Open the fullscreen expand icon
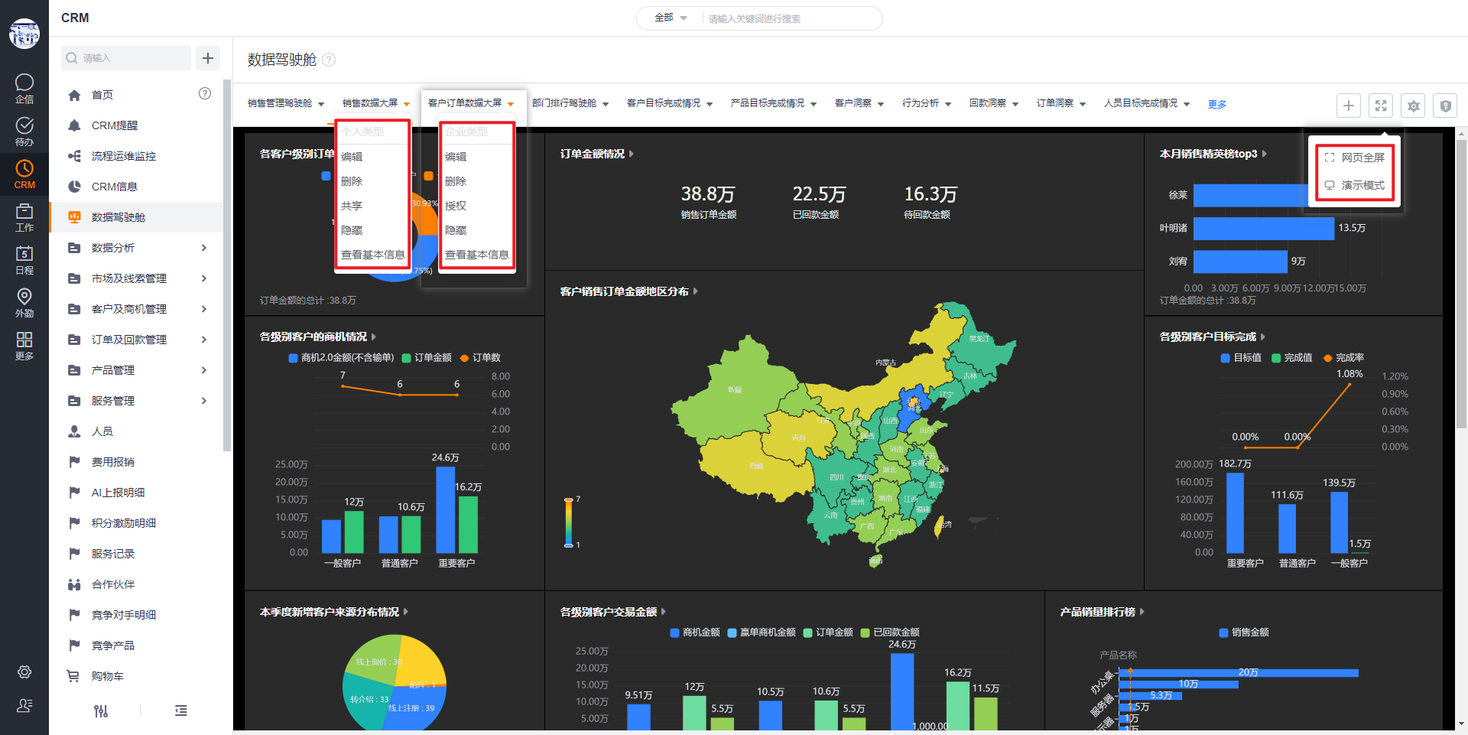The image size is (1468, 735). pyautogui.click(x=1381, y=106)
